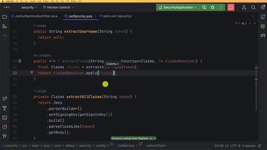Open more run actions menu

pyautogui.click(x=221, y=7)
